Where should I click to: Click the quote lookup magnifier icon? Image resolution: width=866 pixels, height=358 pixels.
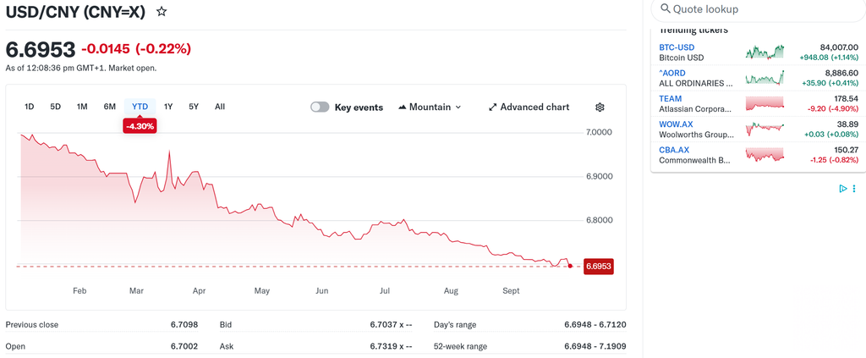666,8
